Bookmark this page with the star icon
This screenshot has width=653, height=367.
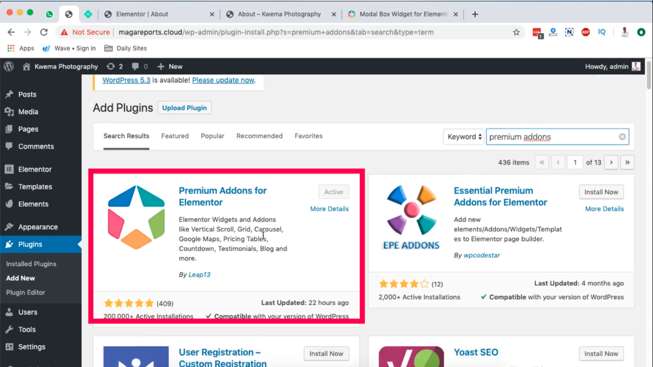(x=516, y=32)
